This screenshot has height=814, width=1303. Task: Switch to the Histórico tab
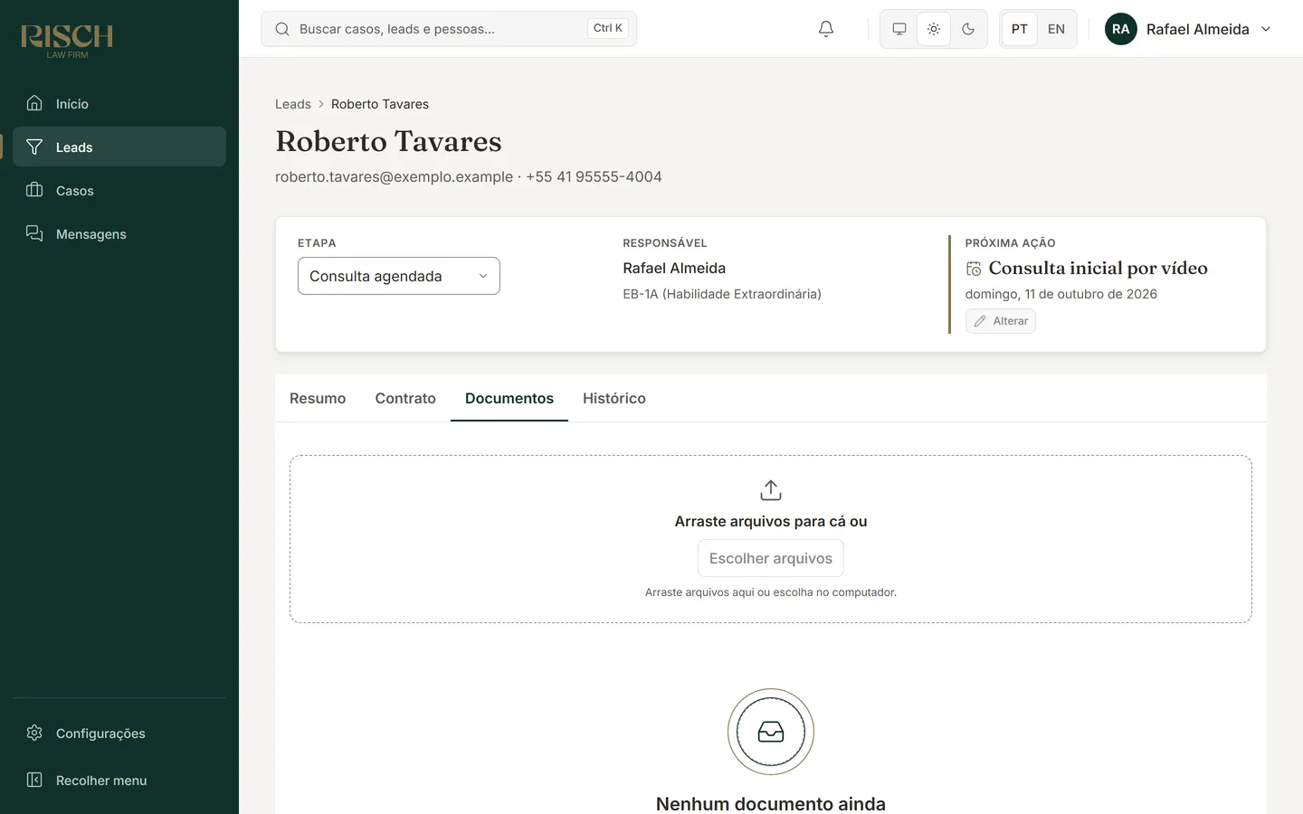click(x=614, y=398)
